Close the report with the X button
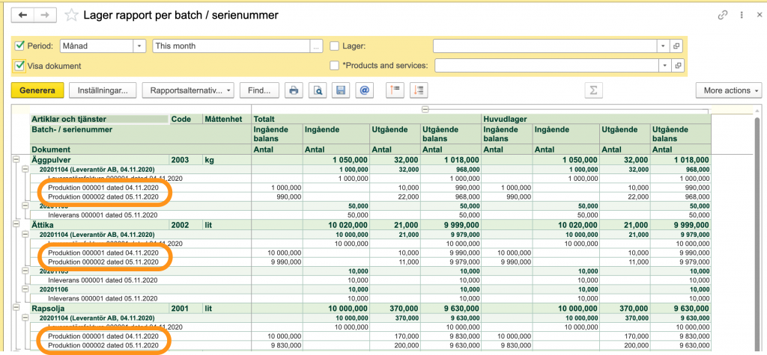Viewport: 767px width, 355px height. pos(760,15)
